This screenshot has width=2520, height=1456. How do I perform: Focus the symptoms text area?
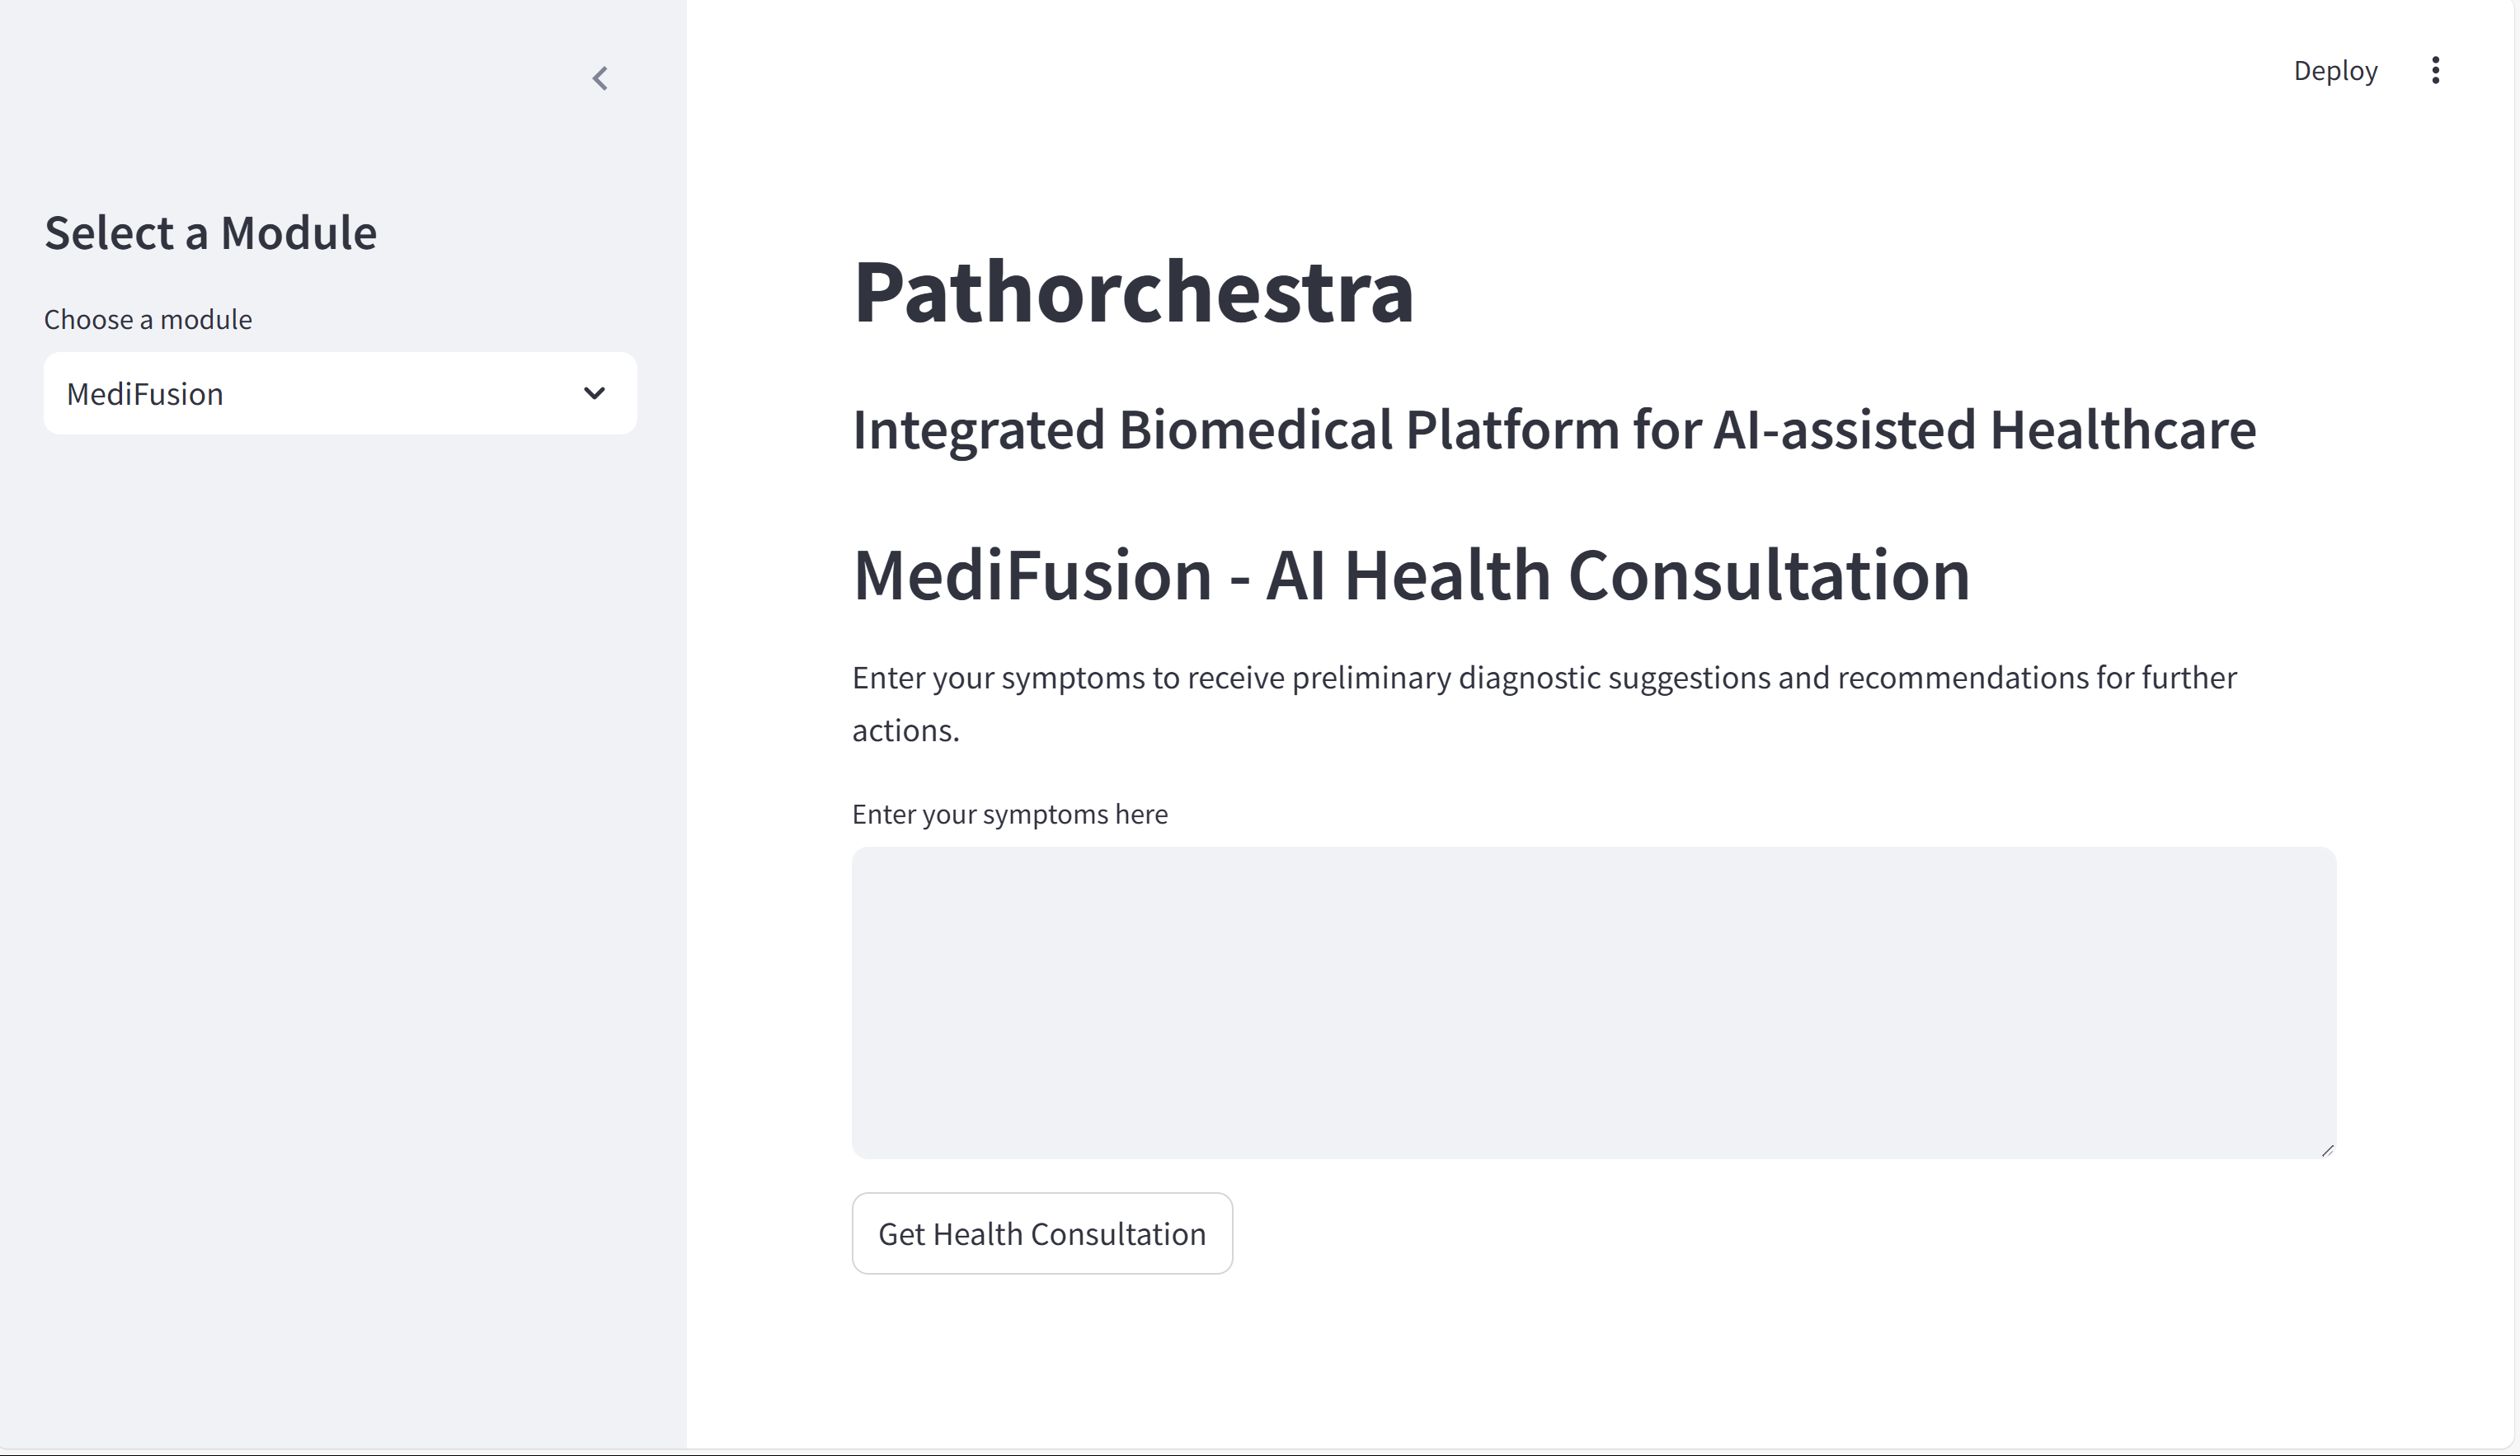(x=1593, y=1002)
